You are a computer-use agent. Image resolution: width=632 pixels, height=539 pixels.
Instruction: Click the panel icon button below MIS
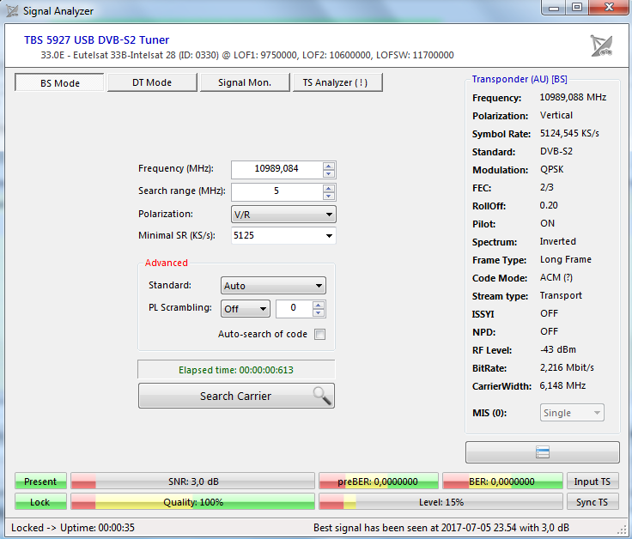pos(542,452)
